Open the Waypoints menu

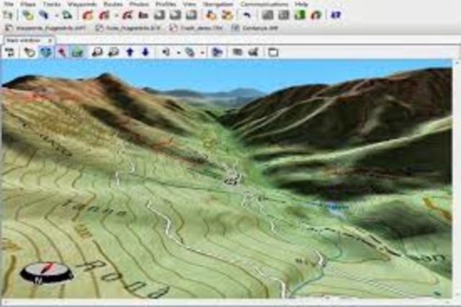coord(83,4)
